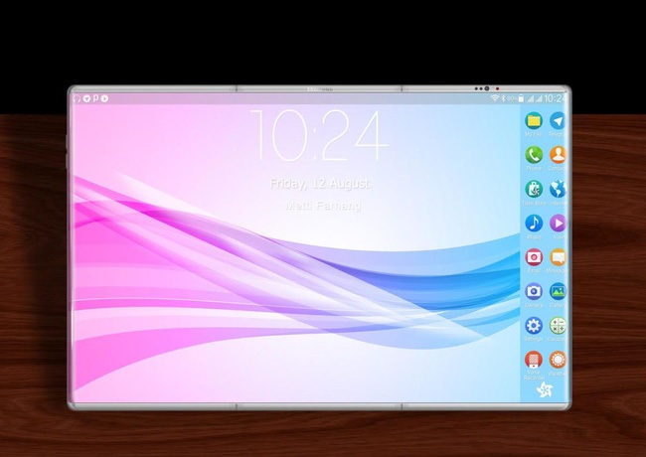Viewport: 646px width, 457px height.
Task: Launch the purple Video player app
Action: coord(558,223)
